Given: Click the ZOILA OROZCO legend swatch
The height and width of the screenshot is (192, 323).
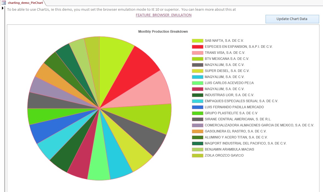Looking at the screenshot, I should click(x=198, y=155).
